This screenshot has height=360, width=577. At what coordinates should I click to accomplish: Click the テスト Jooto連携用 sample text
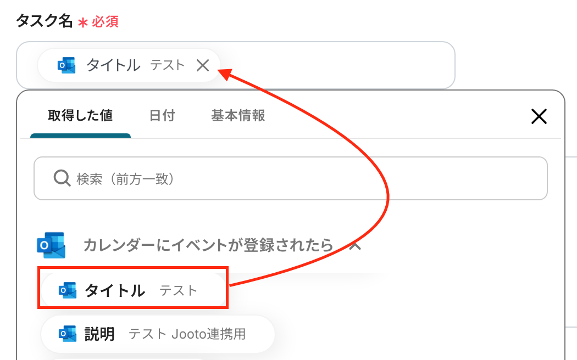pos(187,334)
